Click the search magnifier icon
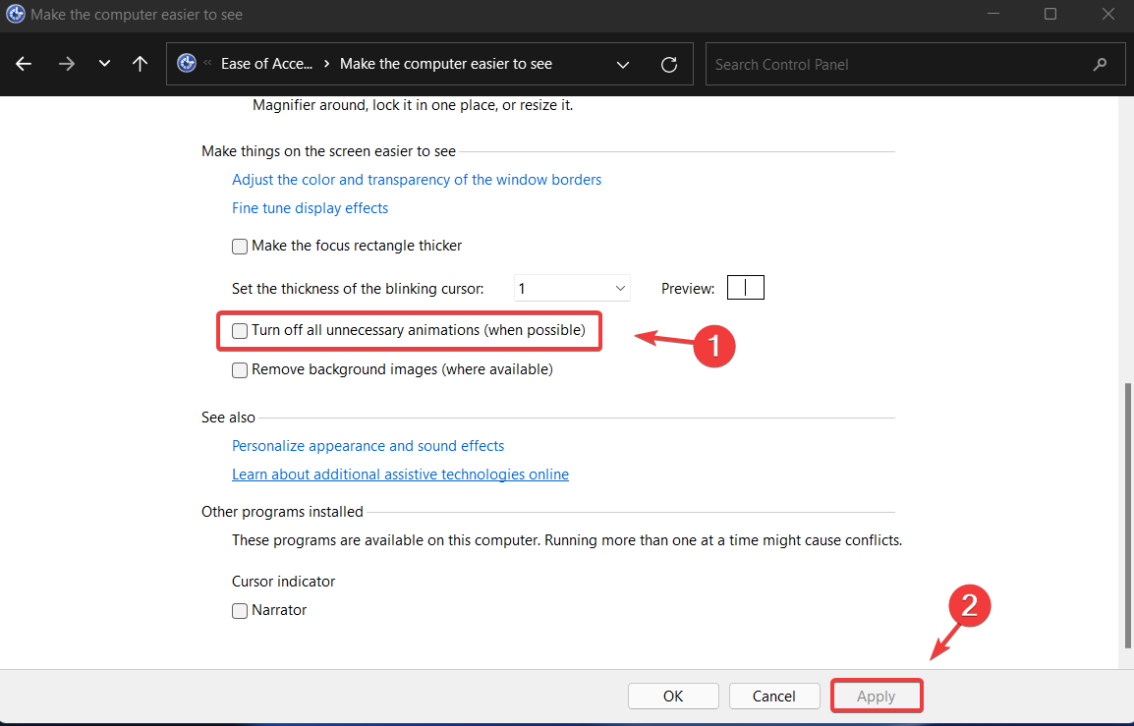Screen dimensions: 1134x726 coord(1100,64)
